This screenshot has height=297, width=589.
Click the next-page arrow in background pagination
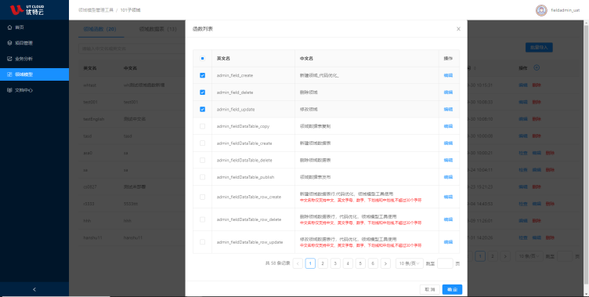tap(505, 256)
